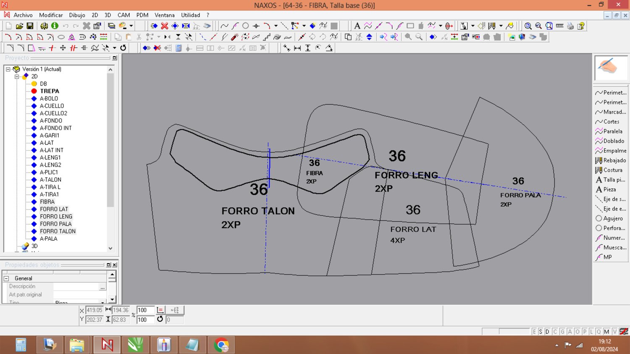Click the horizontal dimension measure icon
This screenshot has height=354, width=630.
tap(297, 48)
